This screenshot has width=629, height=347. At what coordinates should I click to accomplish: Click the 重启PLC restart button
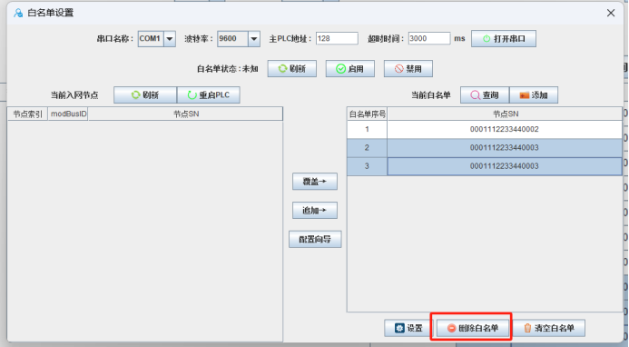point(209,95)
